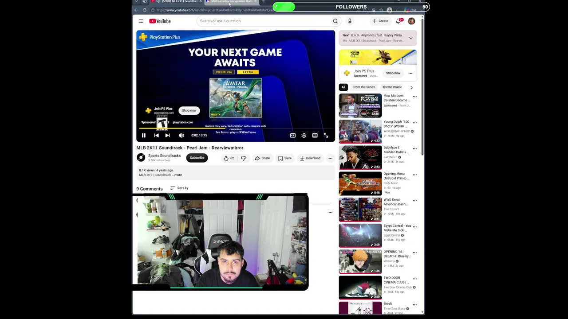Open menu for Babyfxce E Madden Bullets
Image resolution: width=568 pixels, height=319 pixels.
[414, 149]
